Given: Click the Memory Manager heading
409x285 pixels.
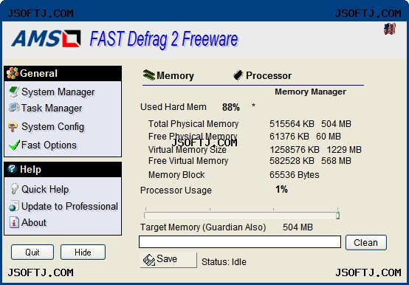Looking at the screenshot, I should [x=310, y=92].
